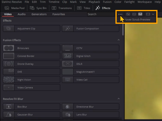Switch to the Favorites tab
The image size is (162, 121).
(x=59, y=14)
